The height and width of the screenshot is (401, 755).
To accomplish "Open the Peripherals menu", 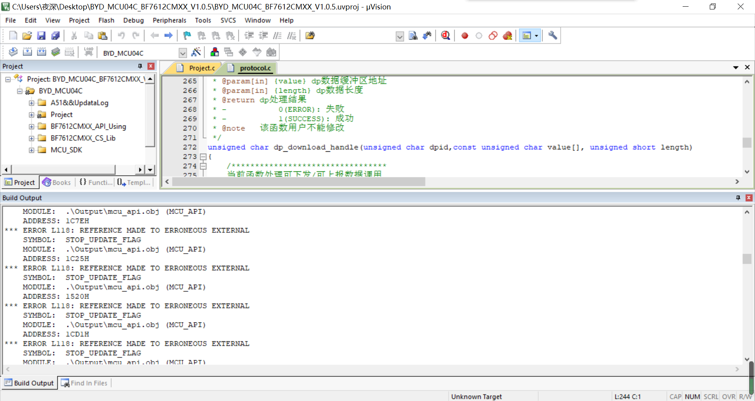I will 169,20.
